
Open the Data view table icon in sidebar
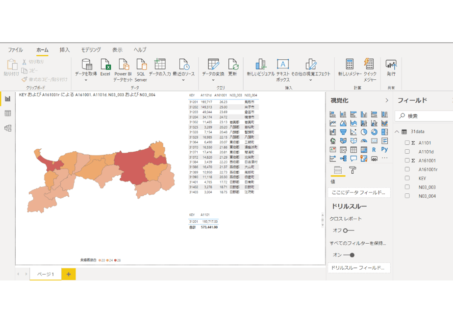point(8,113)
